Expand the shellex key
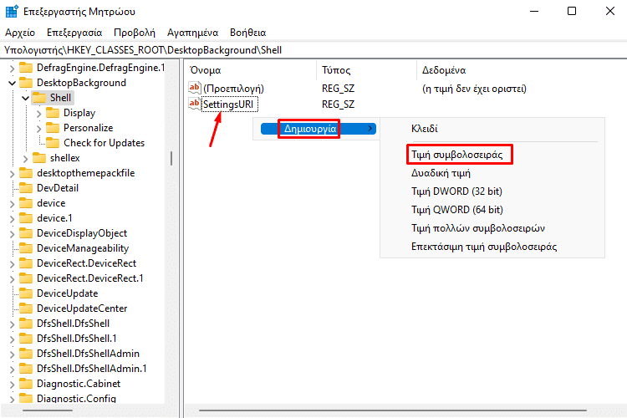 (26, 159)
